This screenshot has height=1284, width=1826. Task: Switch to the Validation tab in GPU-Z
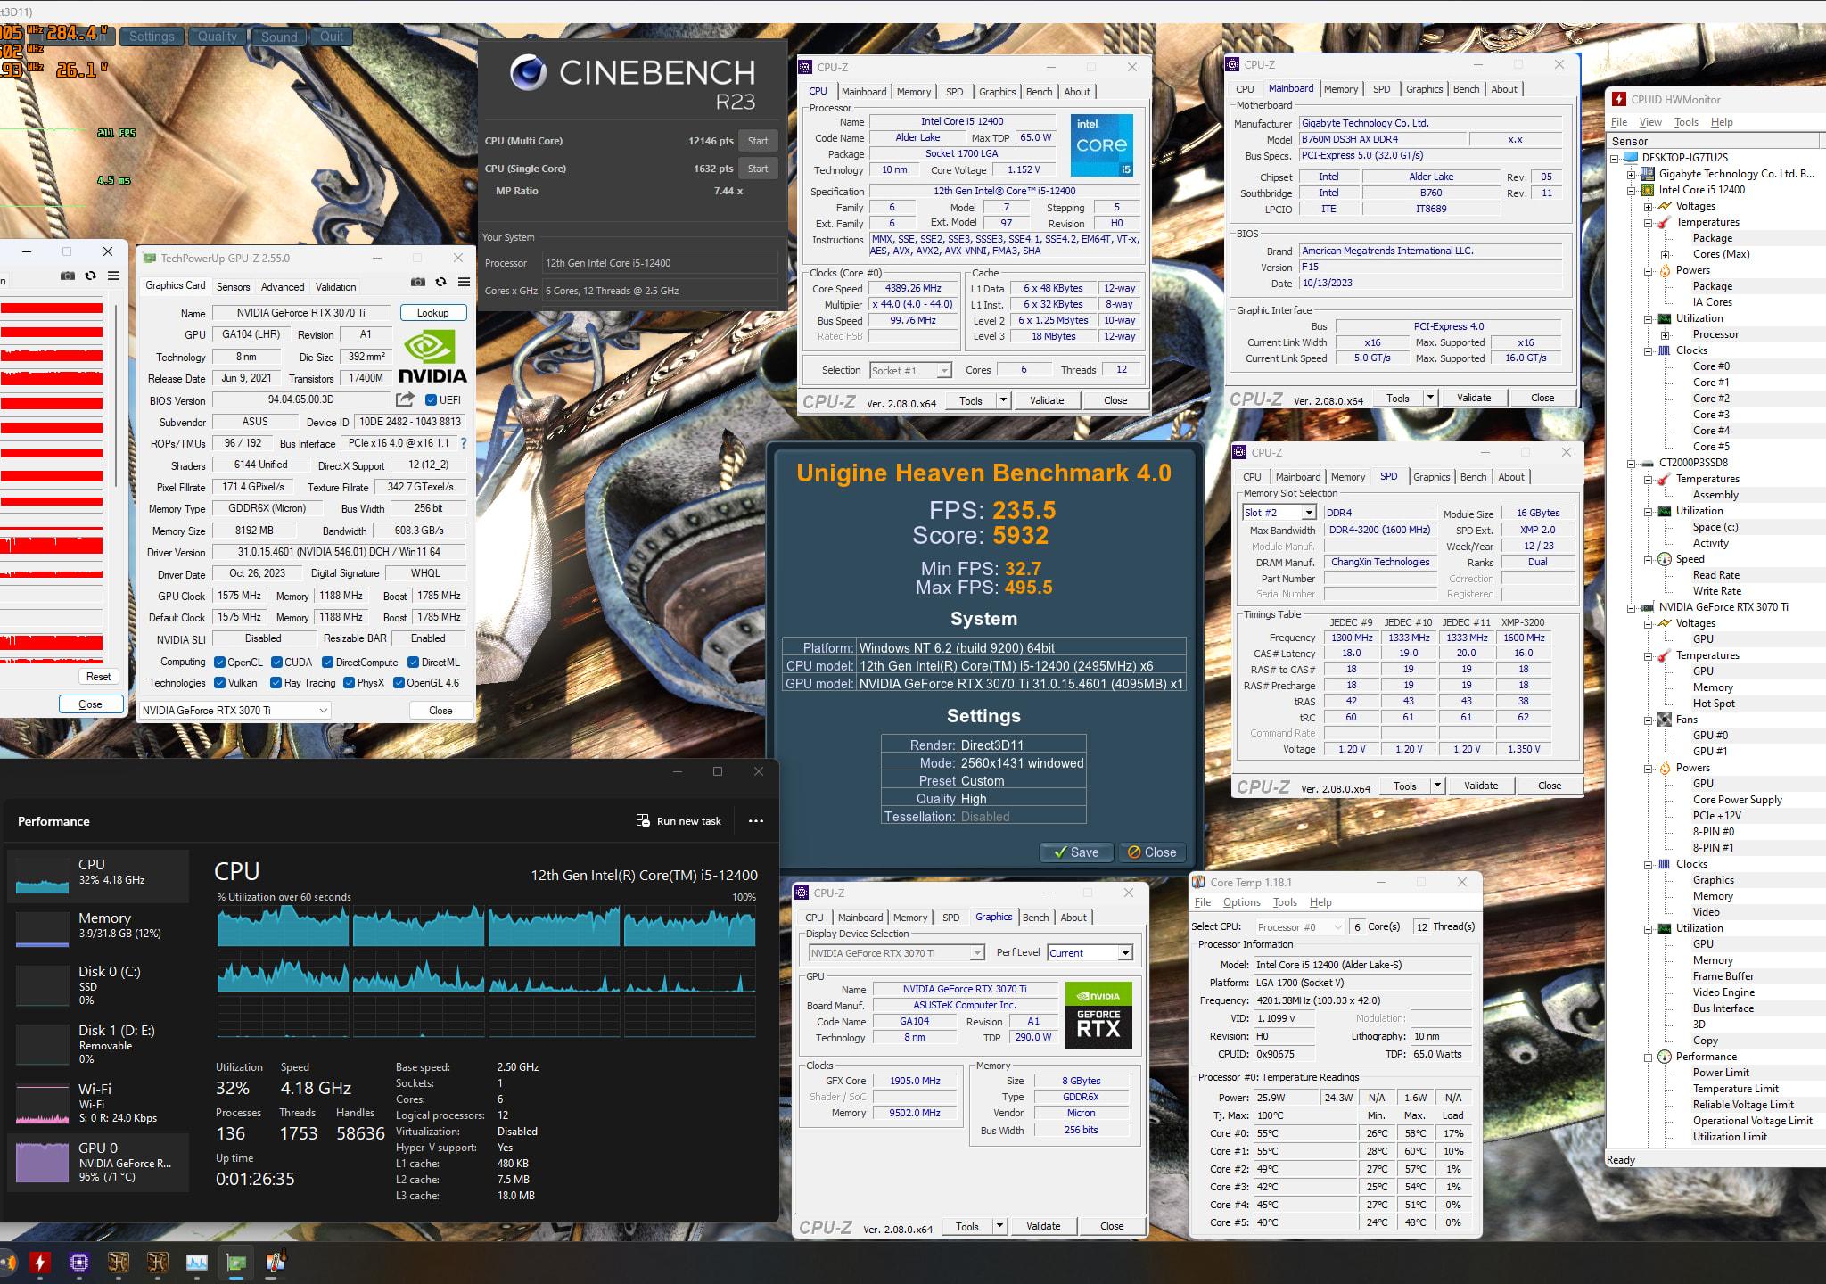pyautogui.click(x=336, y=287)
